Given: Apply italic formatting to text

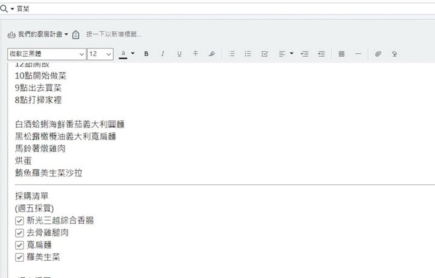Looking at the screenshot, I should click(163, 54).
